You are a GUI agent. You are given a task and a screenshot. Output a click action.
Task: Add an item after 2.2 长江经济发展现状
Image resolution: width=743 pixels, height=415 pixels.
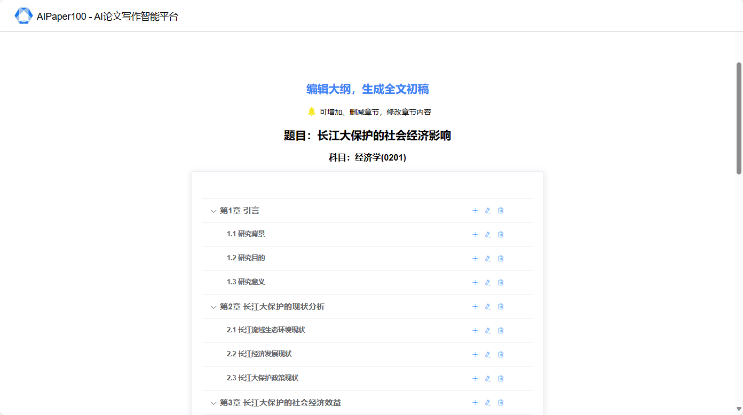(475, 355)
